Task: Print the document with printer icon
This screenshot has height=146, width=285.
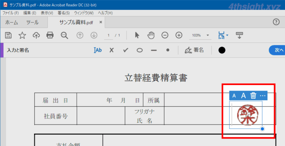Action: 50,35
